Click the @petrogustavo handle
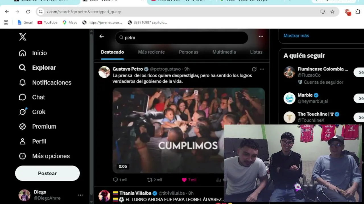 pos(165,69)
